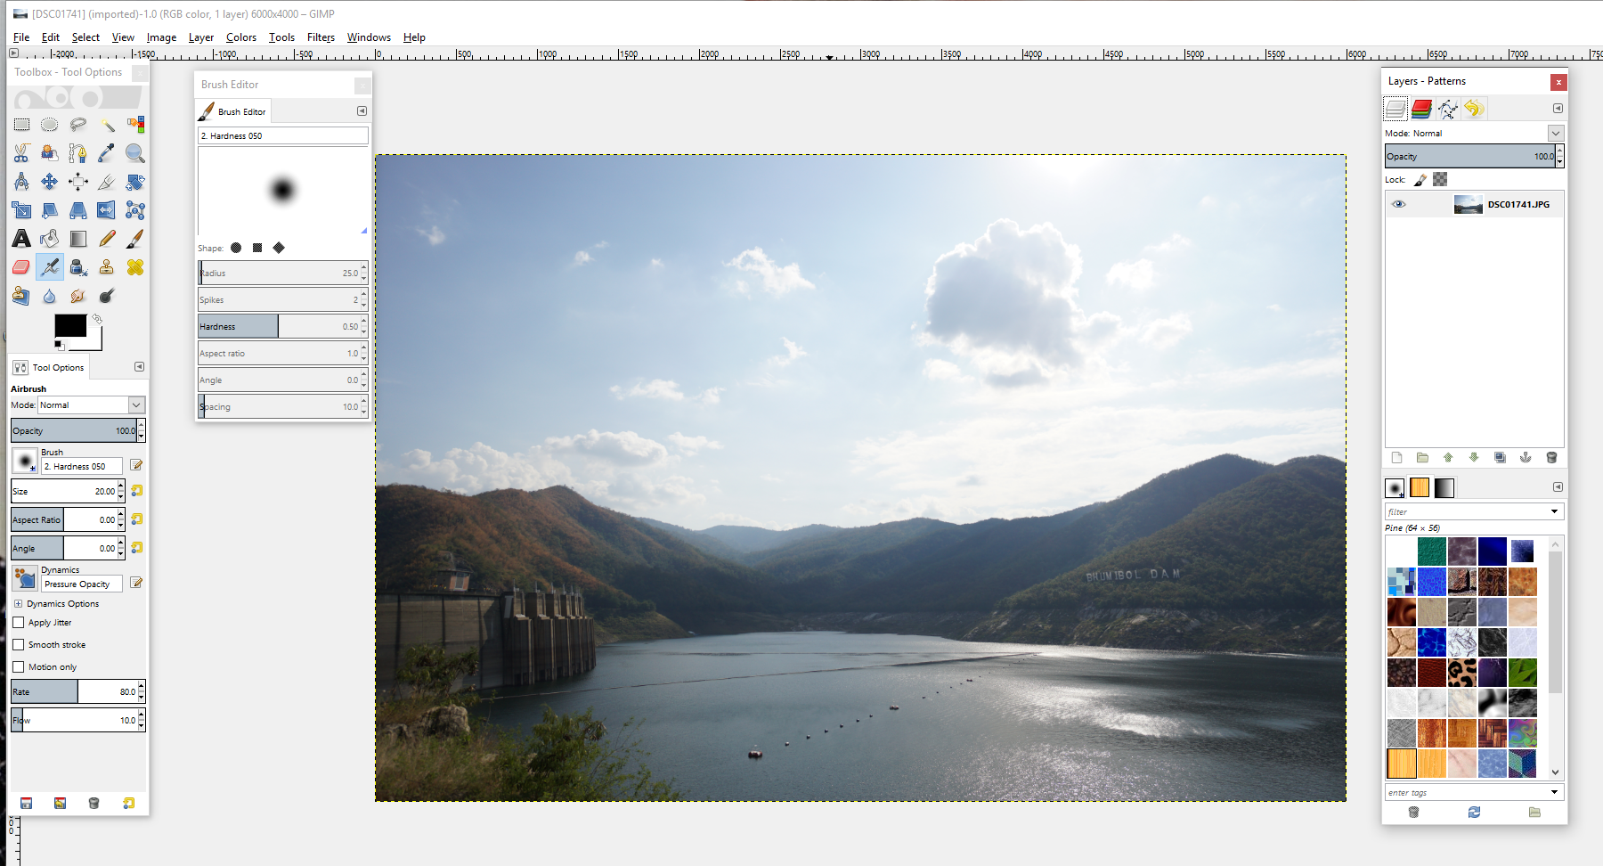
Task: Switch to the Channels tab
Action: (1421, 109)
